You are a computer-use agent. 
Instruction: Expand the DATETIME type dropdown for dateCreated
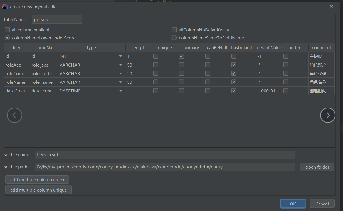(120, 90)
